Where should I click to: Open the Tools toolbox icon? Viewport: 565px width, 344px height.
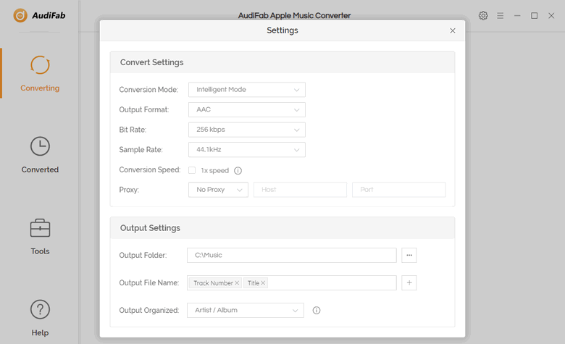coord(40,228)
